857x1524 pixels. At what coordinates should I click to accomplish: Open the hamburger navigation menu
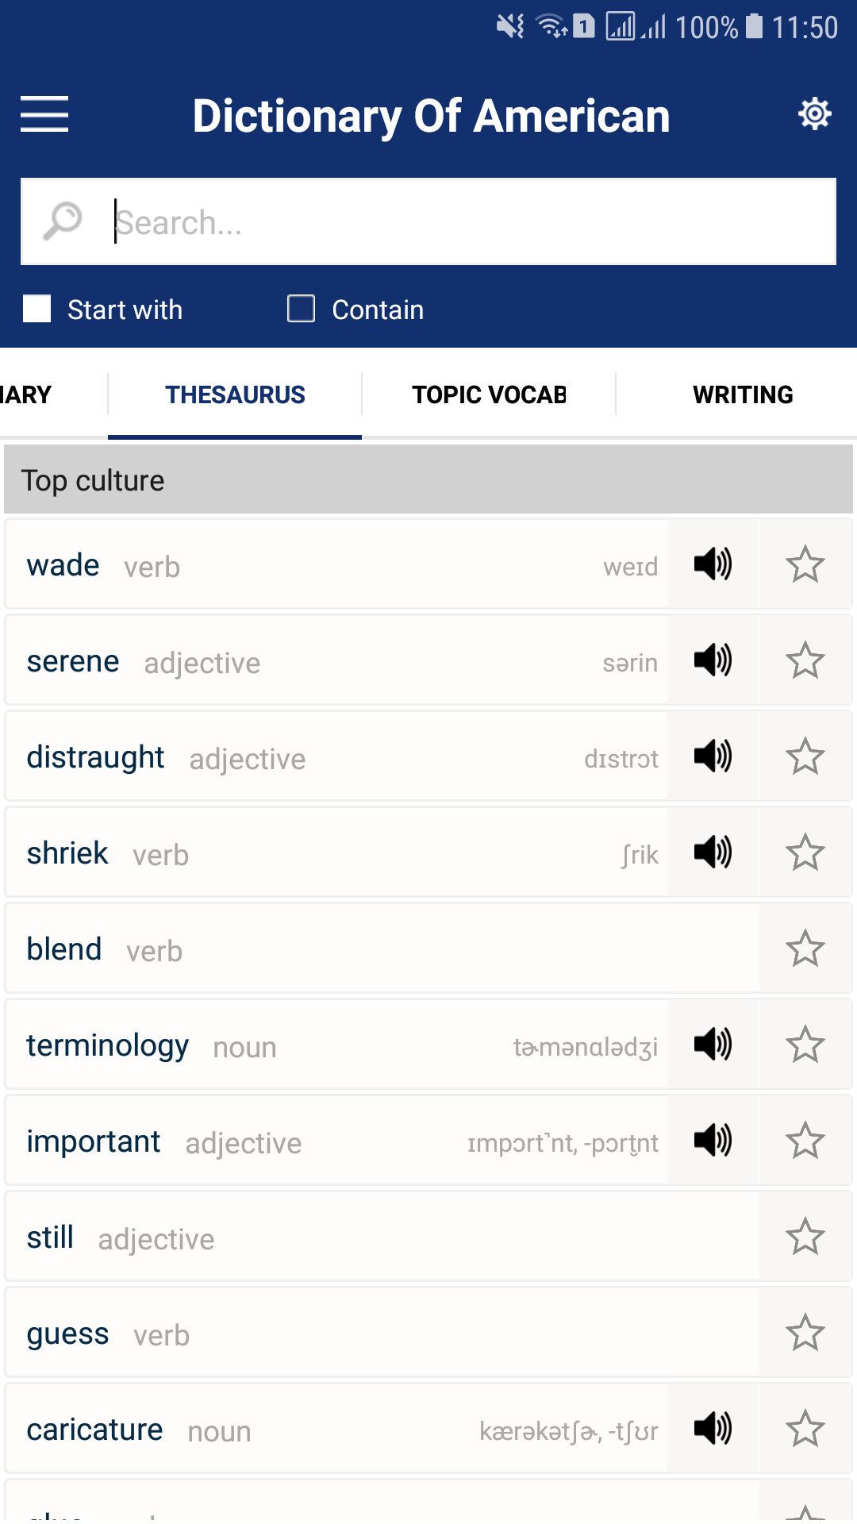pyautogui.click(x=44, y=114)
